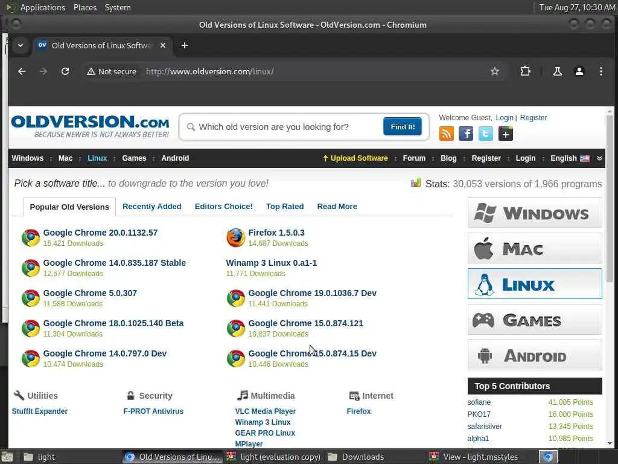Screen dimensions: 618x464
Task: Click Chrome icon beside 19.0.1036.7 Dev
Action: pyautogui.click(x=236, y=298)
